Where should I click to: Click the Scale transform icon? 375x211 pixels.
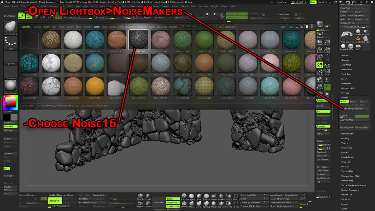43,16
